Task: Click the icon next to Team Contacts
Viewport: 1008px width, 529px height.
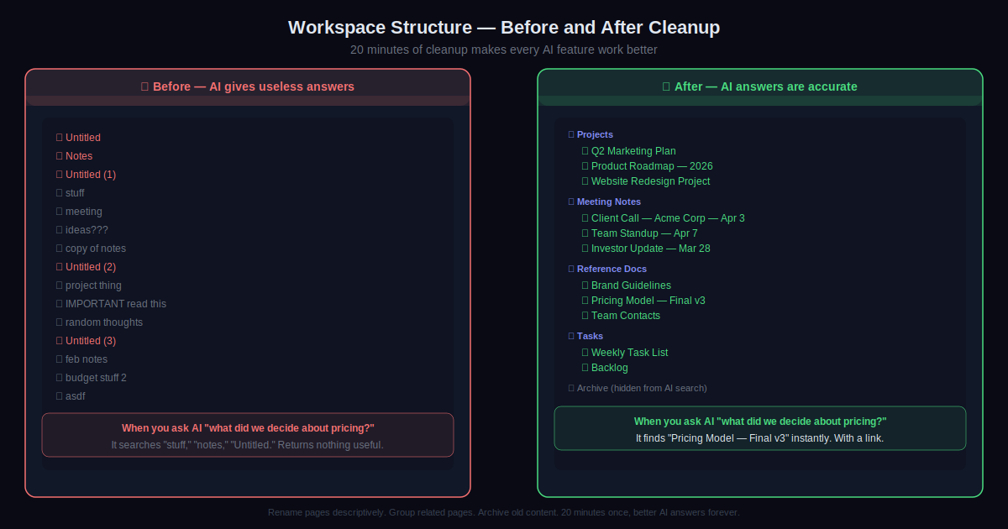Action: click(x=585, y=316)
